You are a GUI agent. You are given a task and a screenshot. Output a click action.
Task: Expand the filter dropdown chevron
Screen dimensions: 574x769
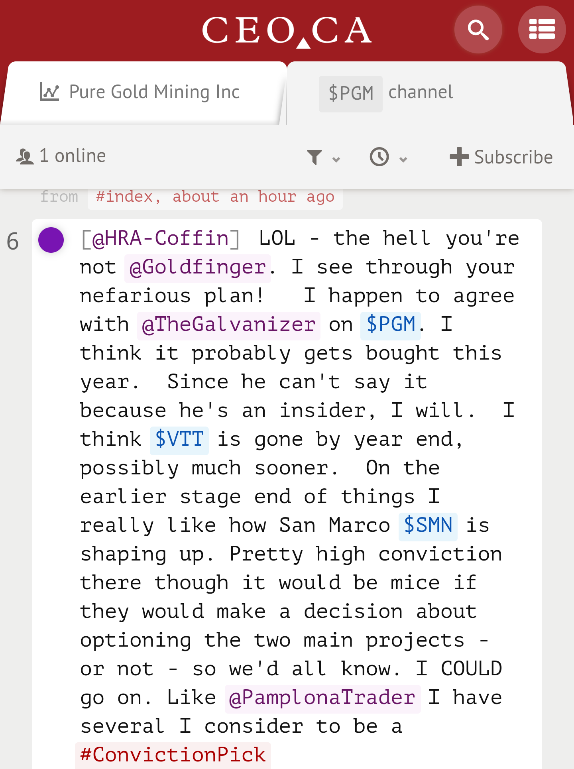(x=336, y=159)
